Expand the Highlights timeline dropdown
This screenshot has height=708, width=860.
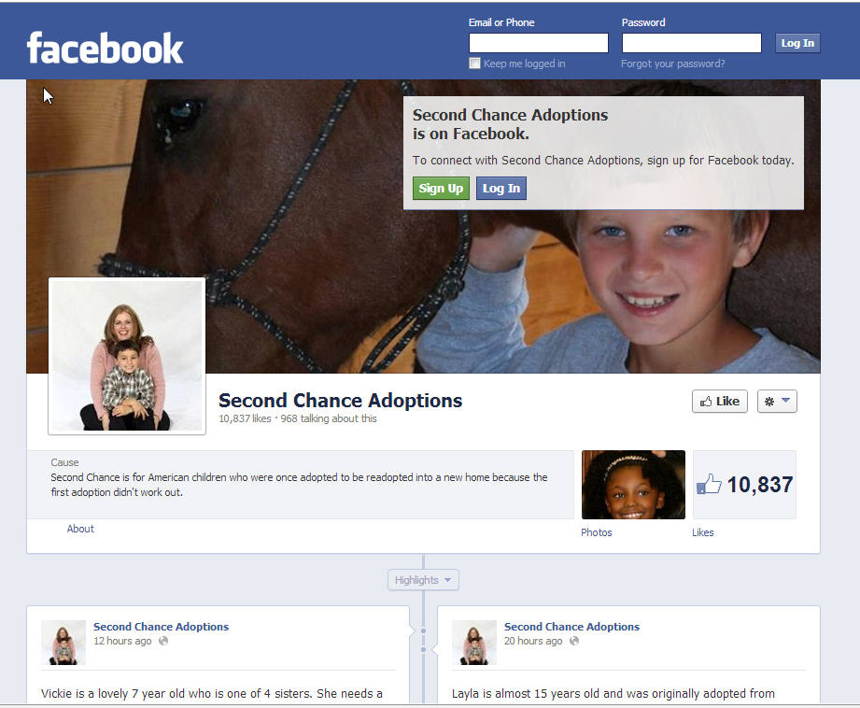[423, 580]
